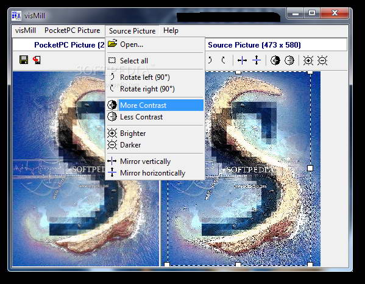
Task: Click the send to PocketPC icon
Action: (37, 60)
